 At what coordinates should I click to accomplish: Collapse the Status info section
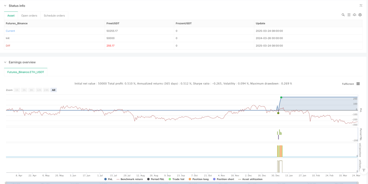click(5, 6)
